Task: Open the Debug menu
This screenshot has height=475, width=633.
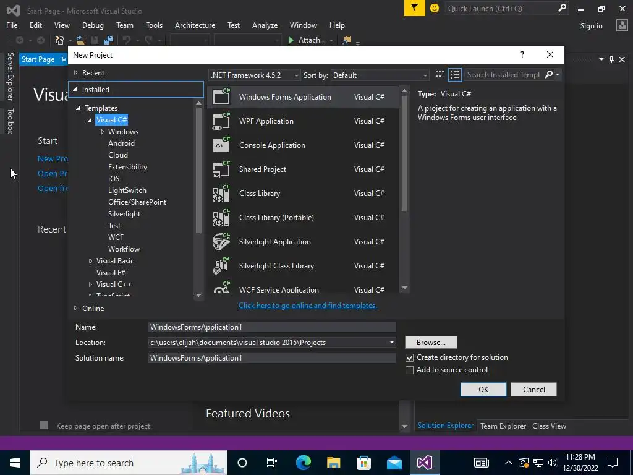Action: (93, 25)
